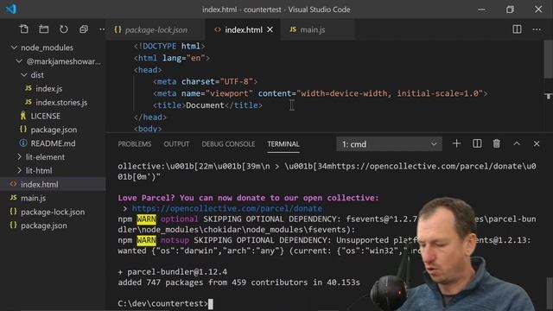Image resolution: width=553 pixels, height=311 pixels.
Task: Click the VS Code logo icon
Action: point(11,9)
